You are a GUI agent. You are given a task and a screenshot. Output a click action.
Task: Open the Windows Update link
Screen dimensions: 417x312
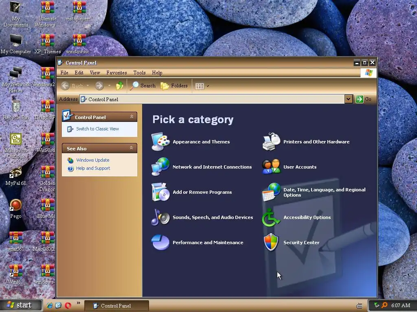pyautogui.click(x=92, y=160)
